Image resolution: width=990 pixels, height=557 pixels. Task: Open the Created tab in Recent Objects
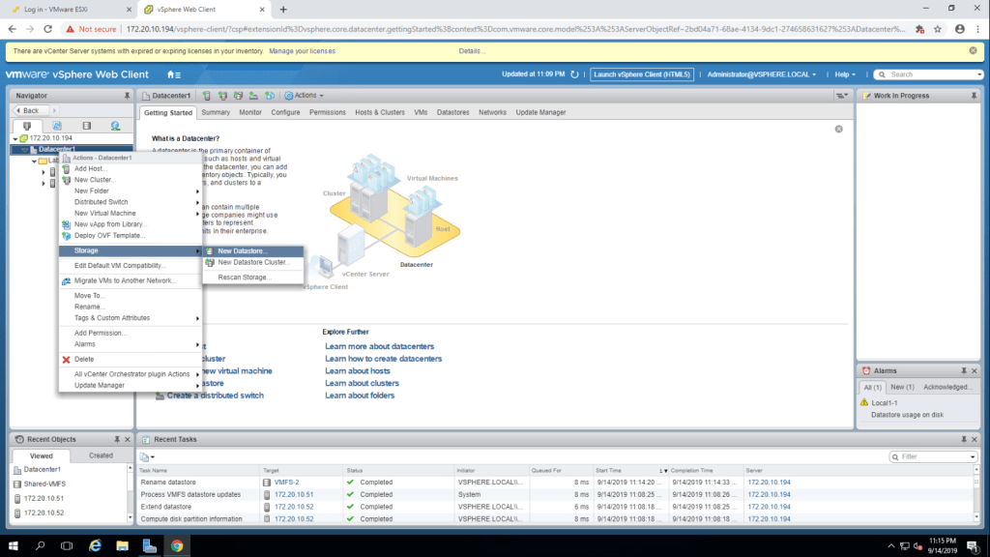[101, 455]
